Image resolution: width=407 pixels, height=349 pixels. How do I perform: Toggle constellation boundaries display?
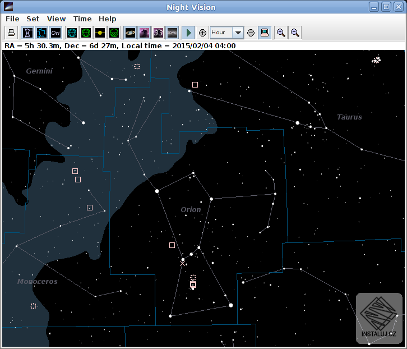pyautogui.click(x=41, y=33)
